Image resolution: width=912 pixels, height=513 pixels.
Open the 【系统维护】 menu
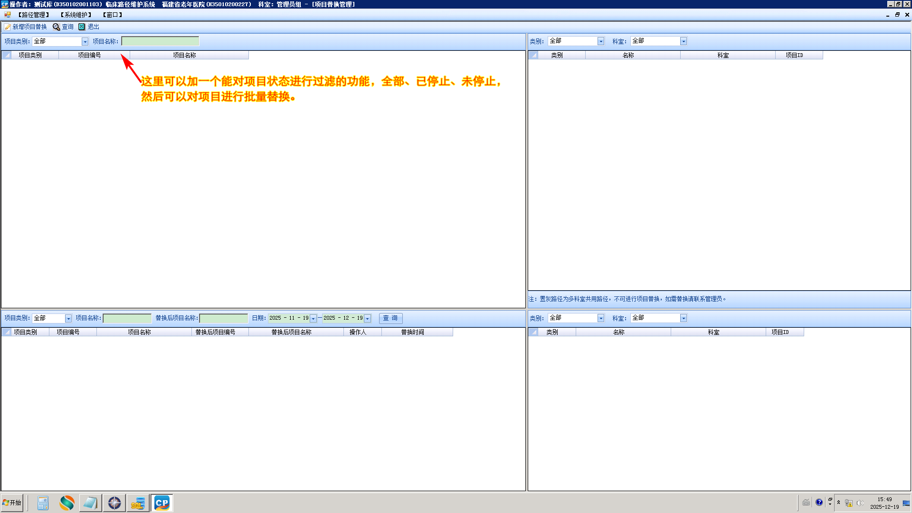(x=76, y=15)
